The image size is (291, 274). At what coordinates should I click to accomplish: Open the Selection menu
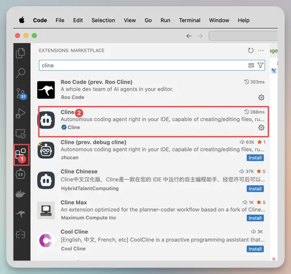click(103, 20)
